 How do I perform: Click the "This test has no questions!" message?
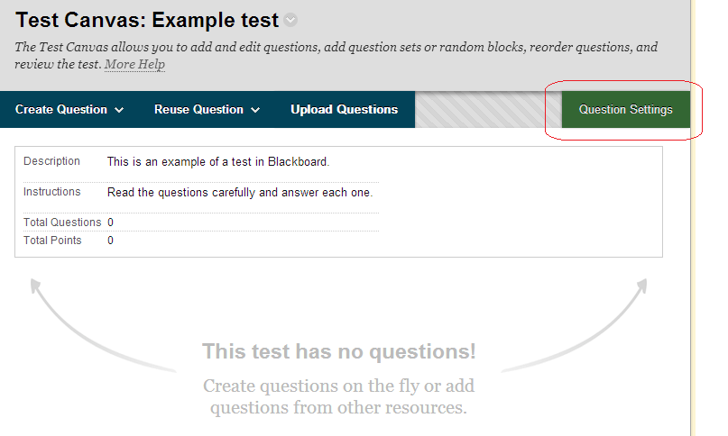(338, 351)
